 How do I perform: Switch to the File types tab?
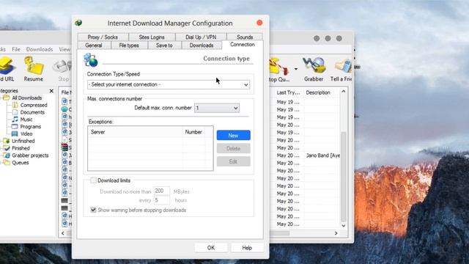coord(129,45)
